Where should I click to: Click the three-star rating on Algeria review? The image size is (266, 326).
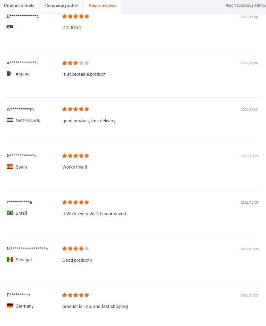[x=75, y=63]
